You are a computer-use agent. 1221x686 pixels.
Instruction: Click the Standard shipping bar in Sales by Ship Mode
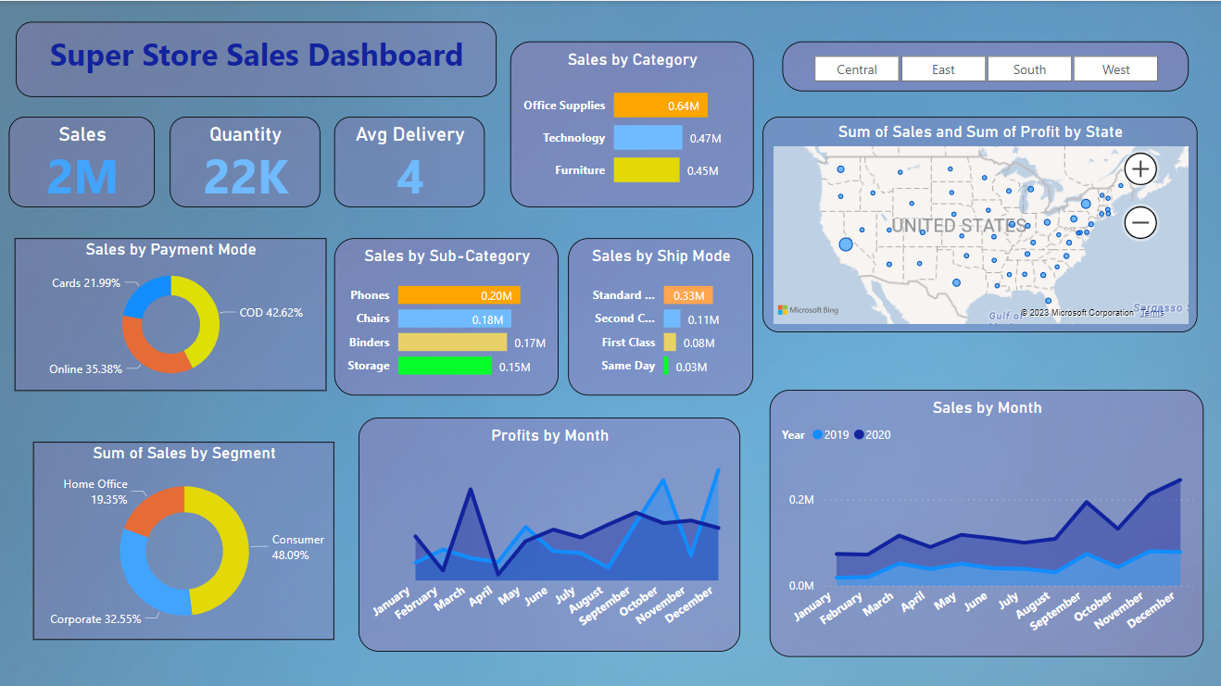686,294
